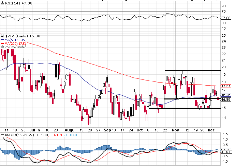The image size is (235, 166).
Task: Click the blue 16.45 price tag on right axis
Action: click(225, 95)
